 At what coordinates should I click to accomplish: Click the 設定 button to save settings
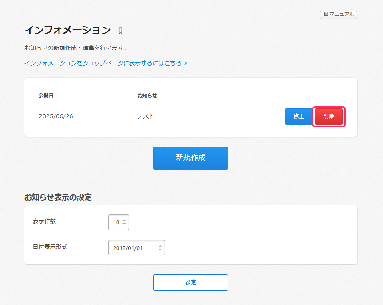tap(190, 282)
